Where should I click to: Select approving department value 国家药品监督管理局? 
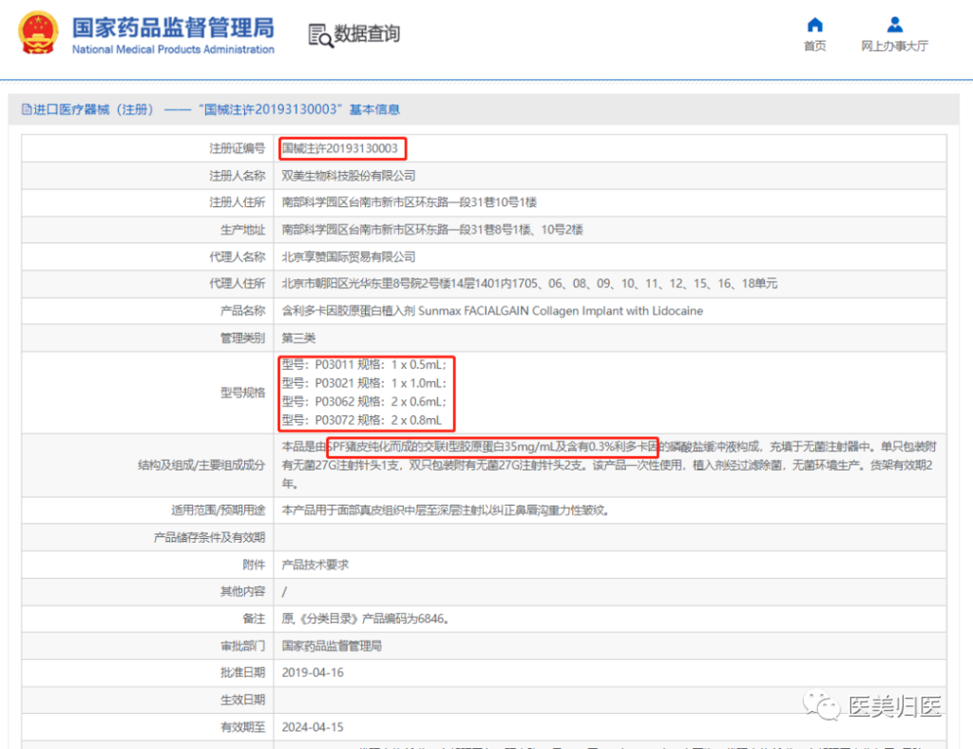pyautogui.click(x=332, y=646)
